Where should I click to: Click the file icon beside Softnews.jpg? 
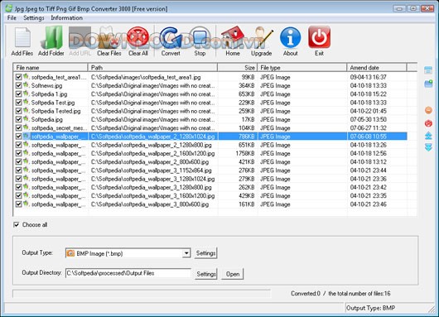pyautogui.click(x=26, y=84)
